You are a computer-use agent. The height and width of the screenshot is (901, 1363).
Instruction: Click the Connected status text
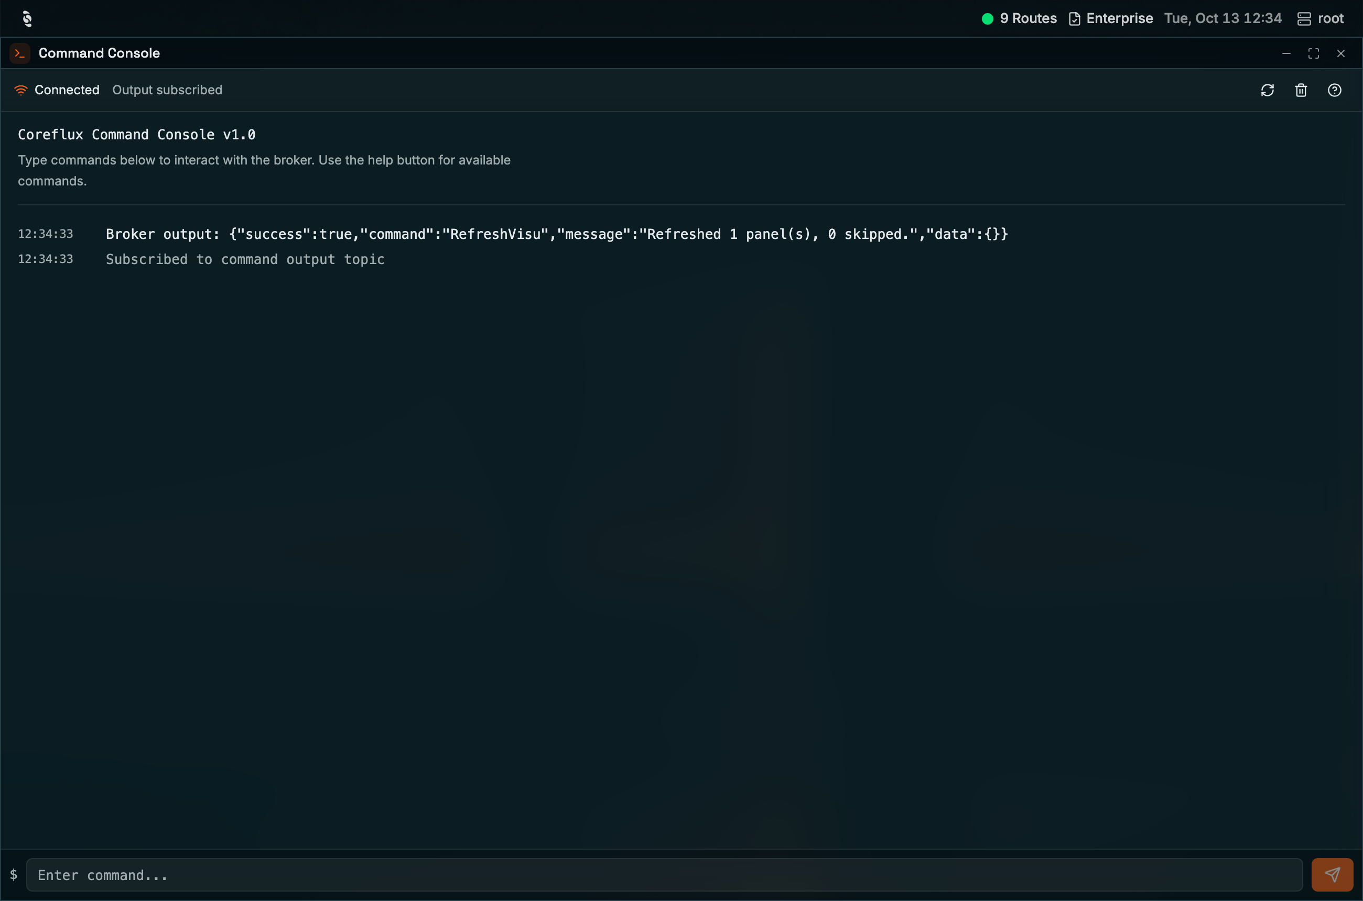point(67,90)
